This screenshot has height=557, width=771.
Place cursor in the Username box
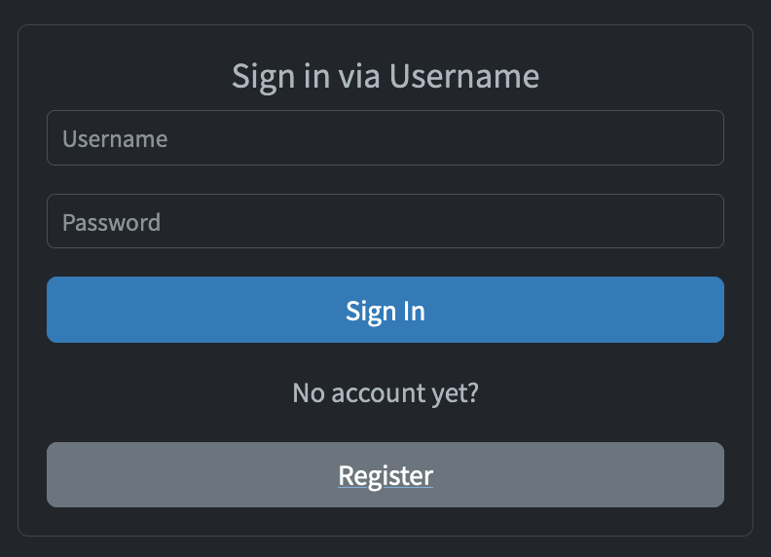pyautogui.click(x=385, y=137)
